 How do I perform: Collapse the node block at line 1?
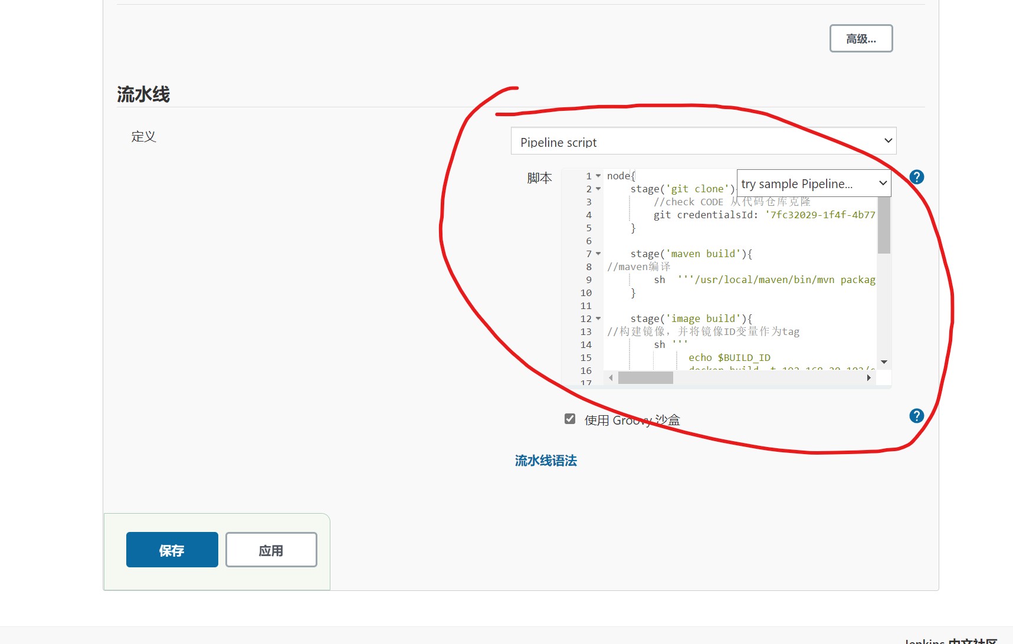coord(598,176)
